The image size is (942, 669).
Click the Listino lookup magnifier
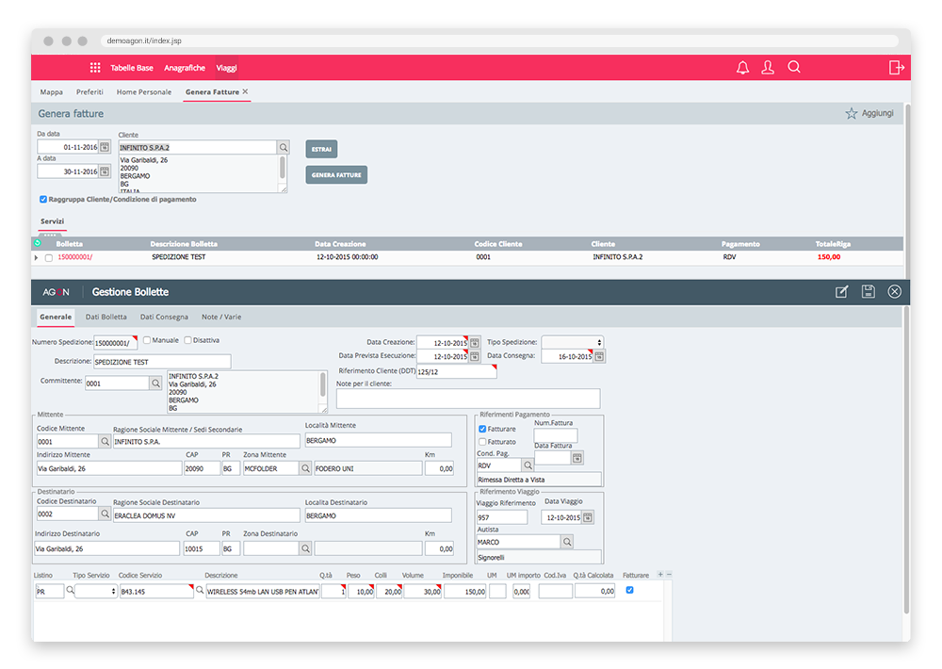click(x=70, y=591)
